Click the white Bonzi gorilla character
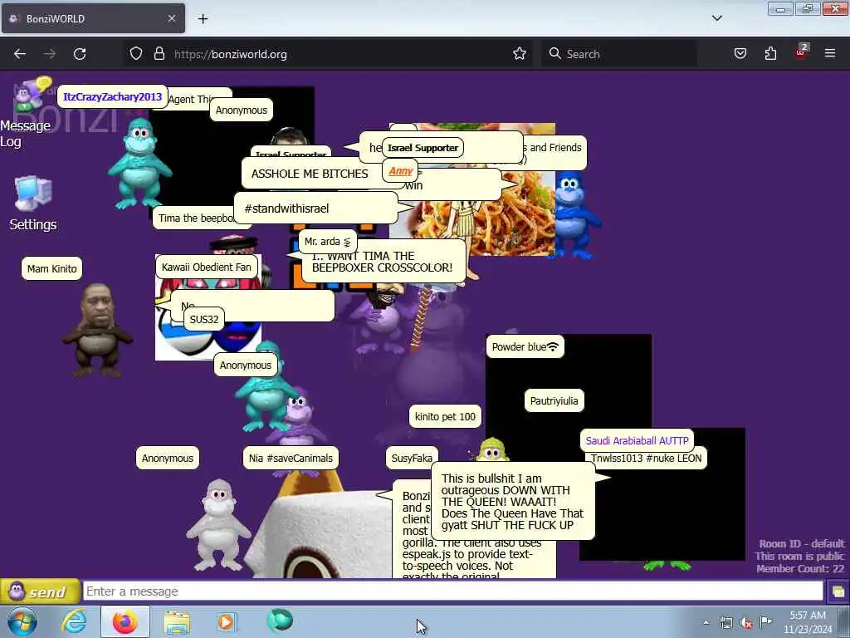Screen dimensions: 850x638 coord(218,525)
